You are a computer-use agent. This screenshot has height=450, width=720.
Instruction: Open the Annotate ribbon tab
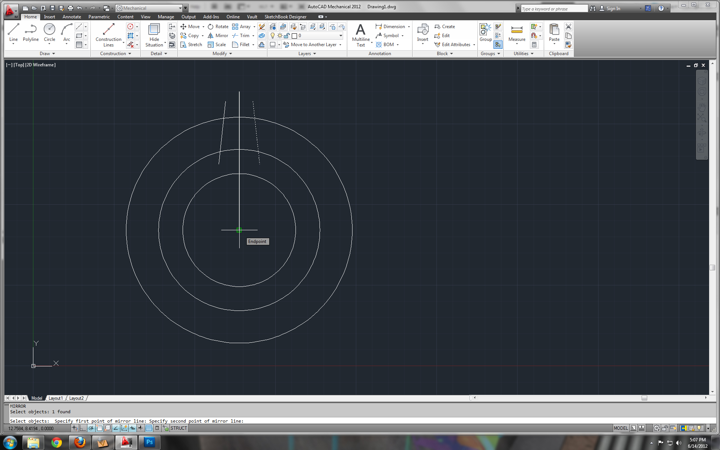click(72, 17)
